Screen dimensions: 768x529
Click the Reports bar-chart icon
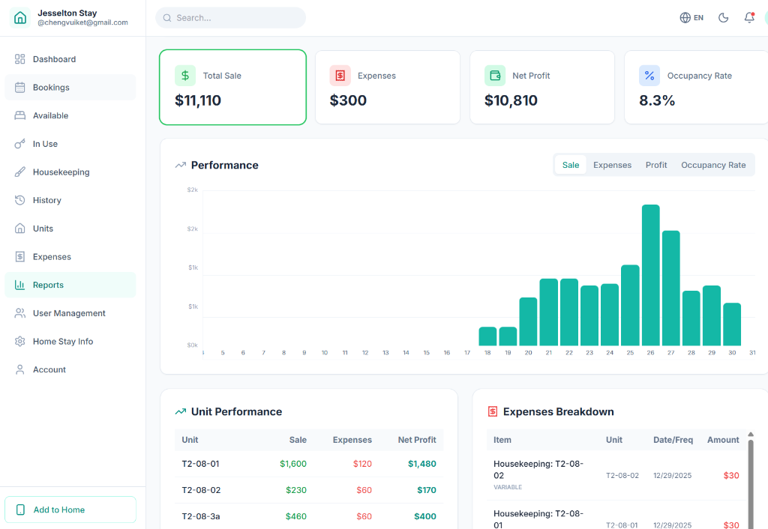click(x=19, y=285)
